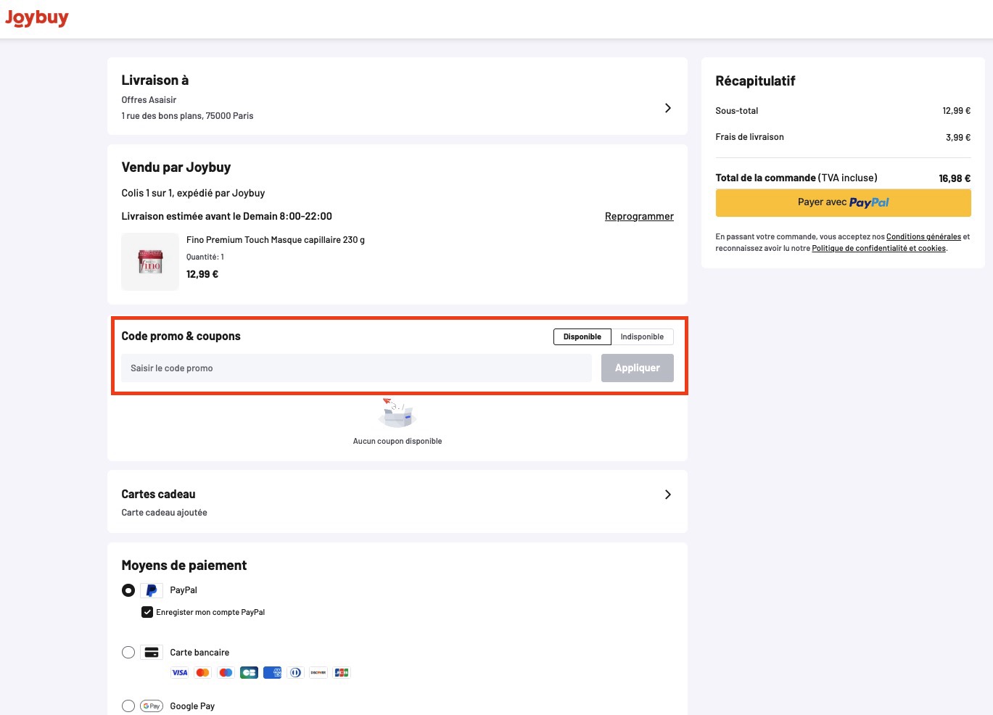Viewport: 993px width, 715px height.
Task: Click the order total 16,98 € value
Action: (x=955, y=178)
